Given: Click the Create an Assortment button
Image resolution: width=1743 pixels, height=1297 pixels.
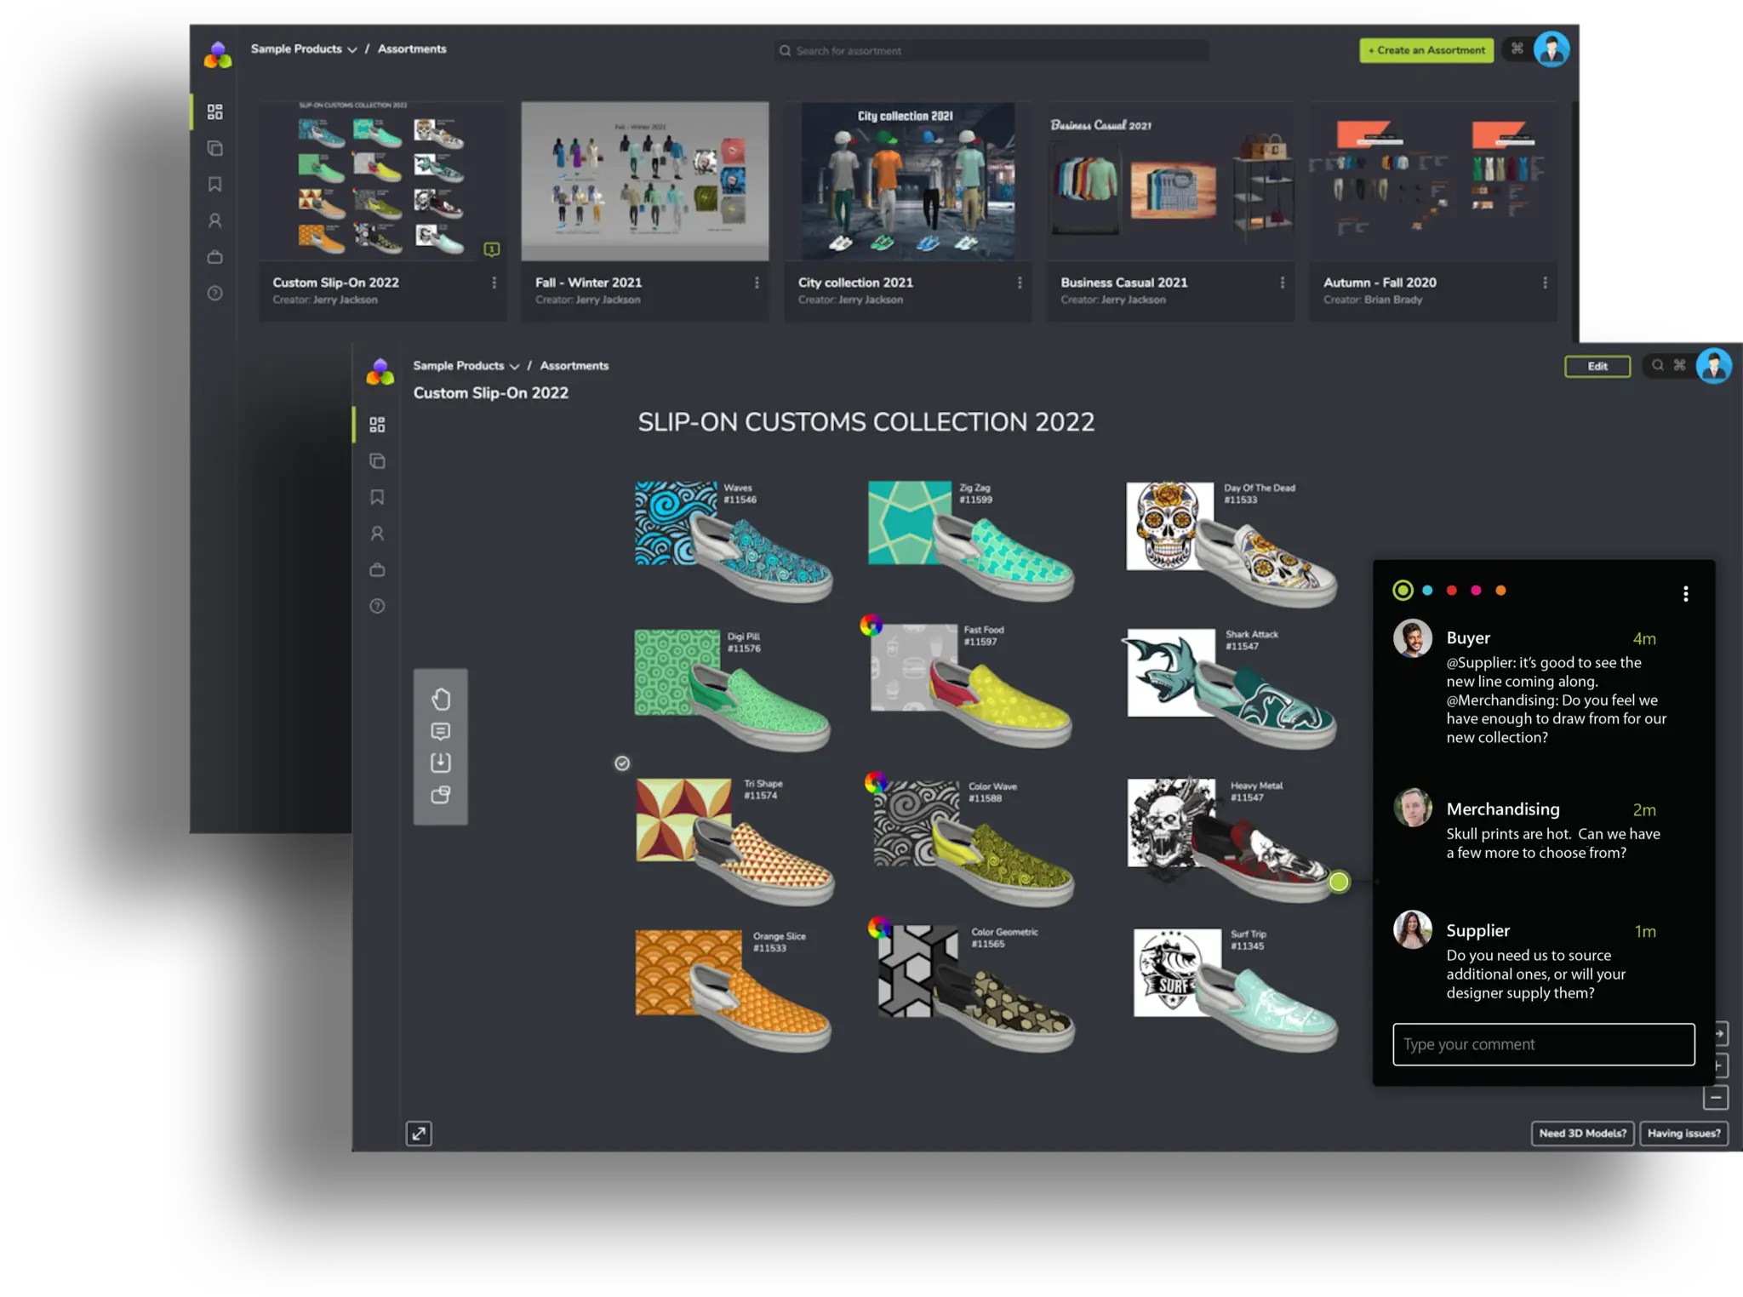Looking at the screenshot, I should 1426,50.
